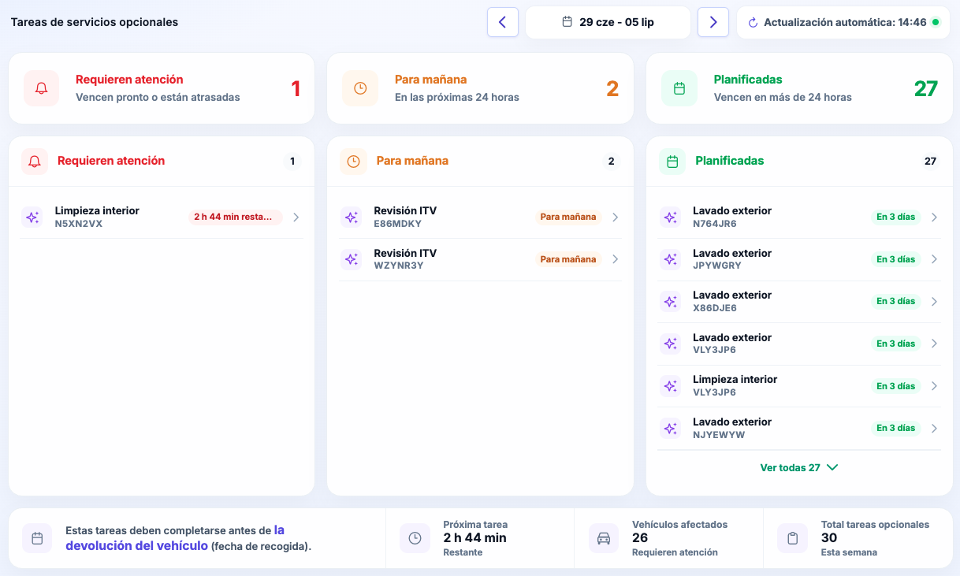Click calendar icon in bottom info banner
The width and height of the screenshot is (960, 576).
[x=37, y=538]
